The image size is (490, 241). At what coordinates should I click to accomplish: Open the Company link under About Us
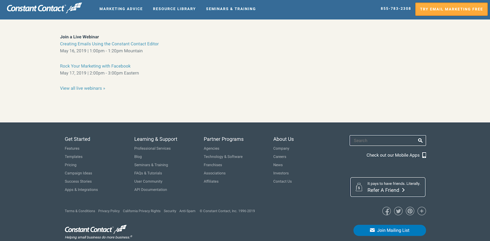click(281, 149)
